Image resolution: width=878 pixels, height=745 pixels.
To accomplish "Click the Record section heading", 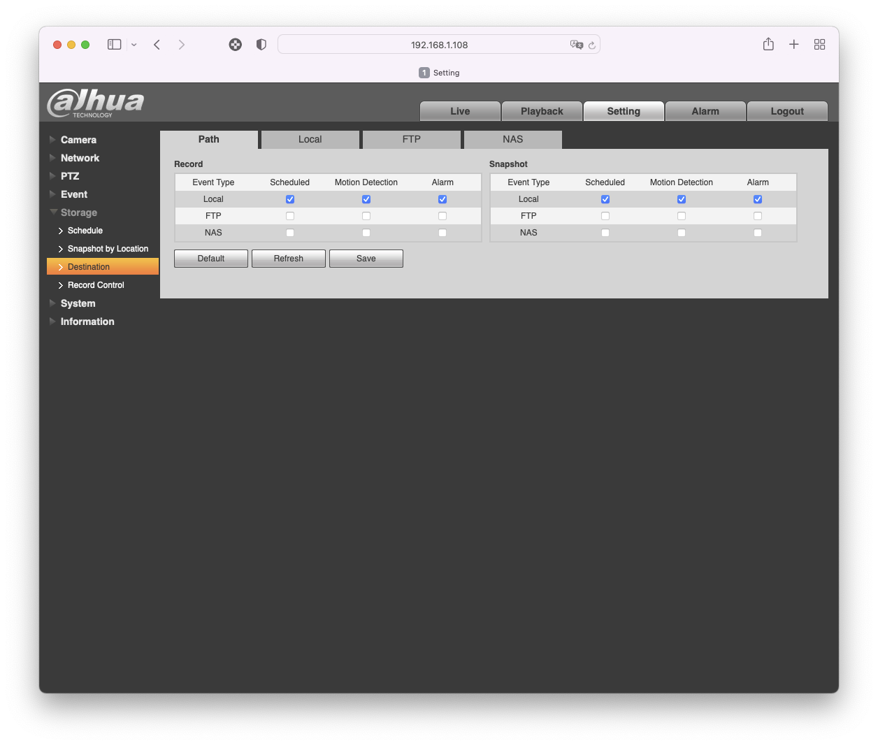I will [x=189, y=164].
